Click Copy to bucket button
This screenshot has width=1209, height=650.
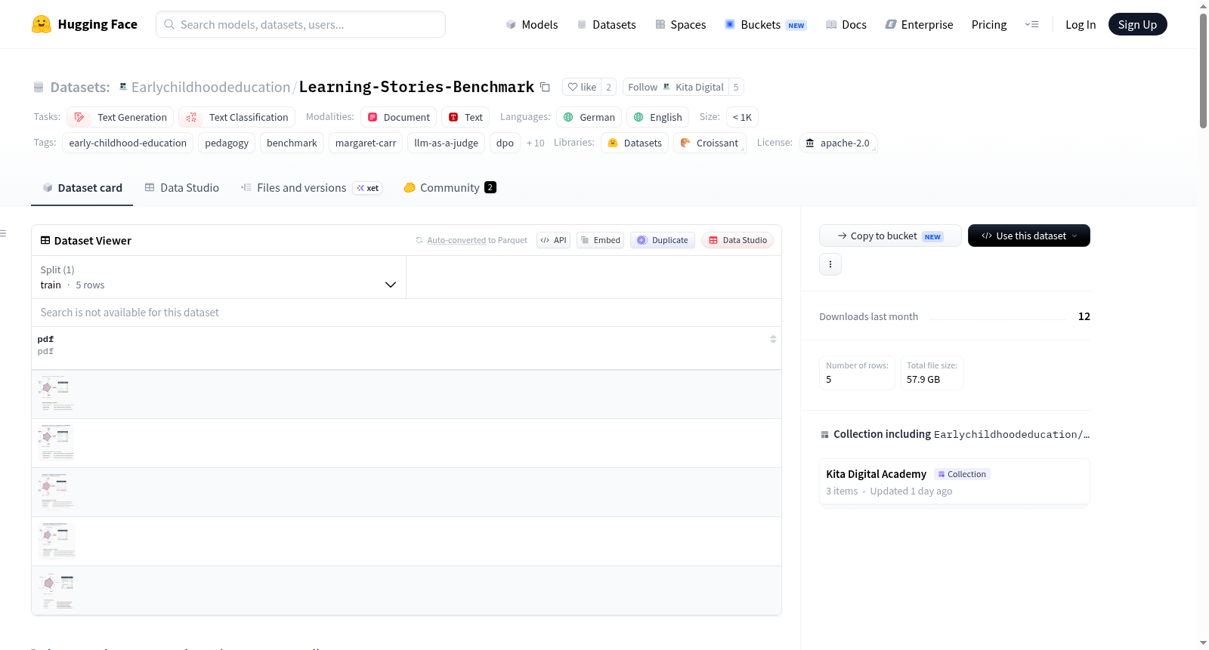coord(890,236)
